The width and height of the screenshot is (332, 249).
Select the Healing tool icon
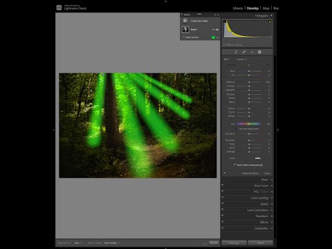click(244, 52)
